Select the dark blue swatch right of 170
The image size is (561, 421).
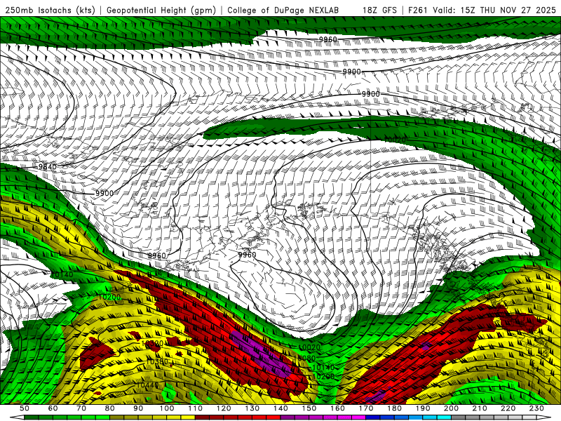(373, 417)
